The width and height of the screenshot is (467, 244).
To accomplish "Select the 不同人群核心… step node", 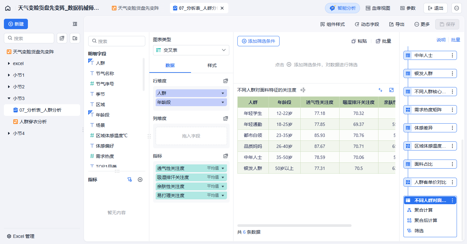I will pos(430,92).
